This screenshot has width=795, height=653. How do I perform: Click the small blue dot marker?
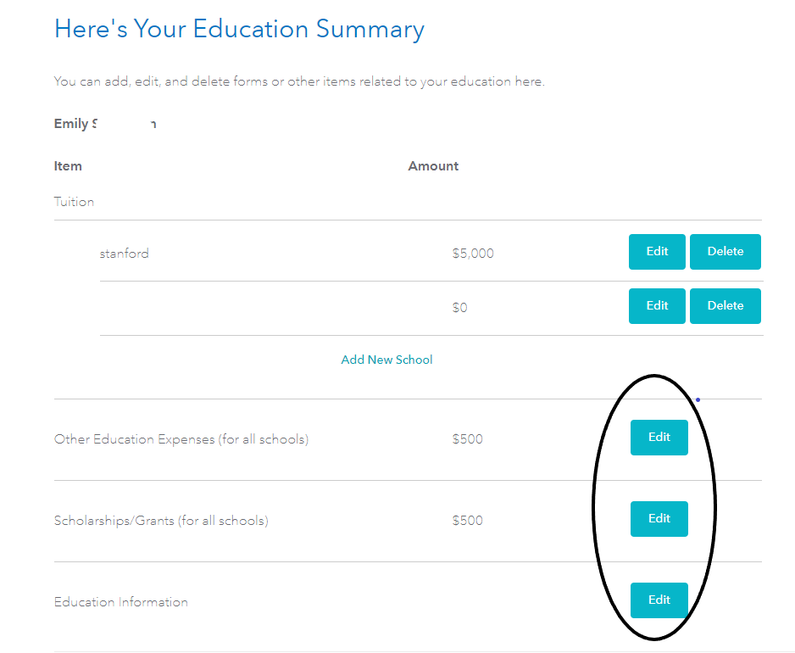pyautogui.click(x=698, y=398)
